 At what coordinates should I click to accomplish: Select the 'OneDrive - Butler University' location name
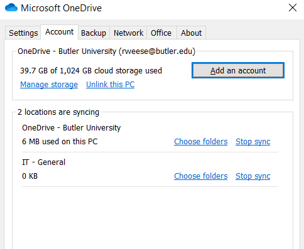point(72,128)
